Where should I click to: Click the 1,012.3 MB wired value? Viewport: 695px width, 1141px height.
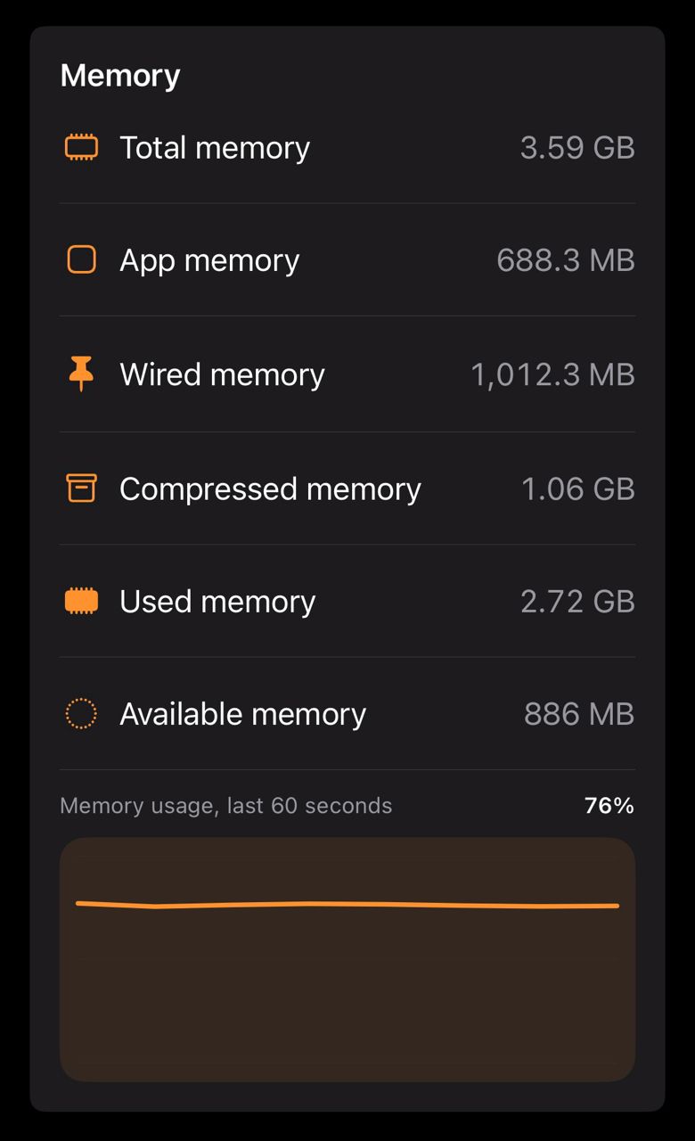pos(552,374)
